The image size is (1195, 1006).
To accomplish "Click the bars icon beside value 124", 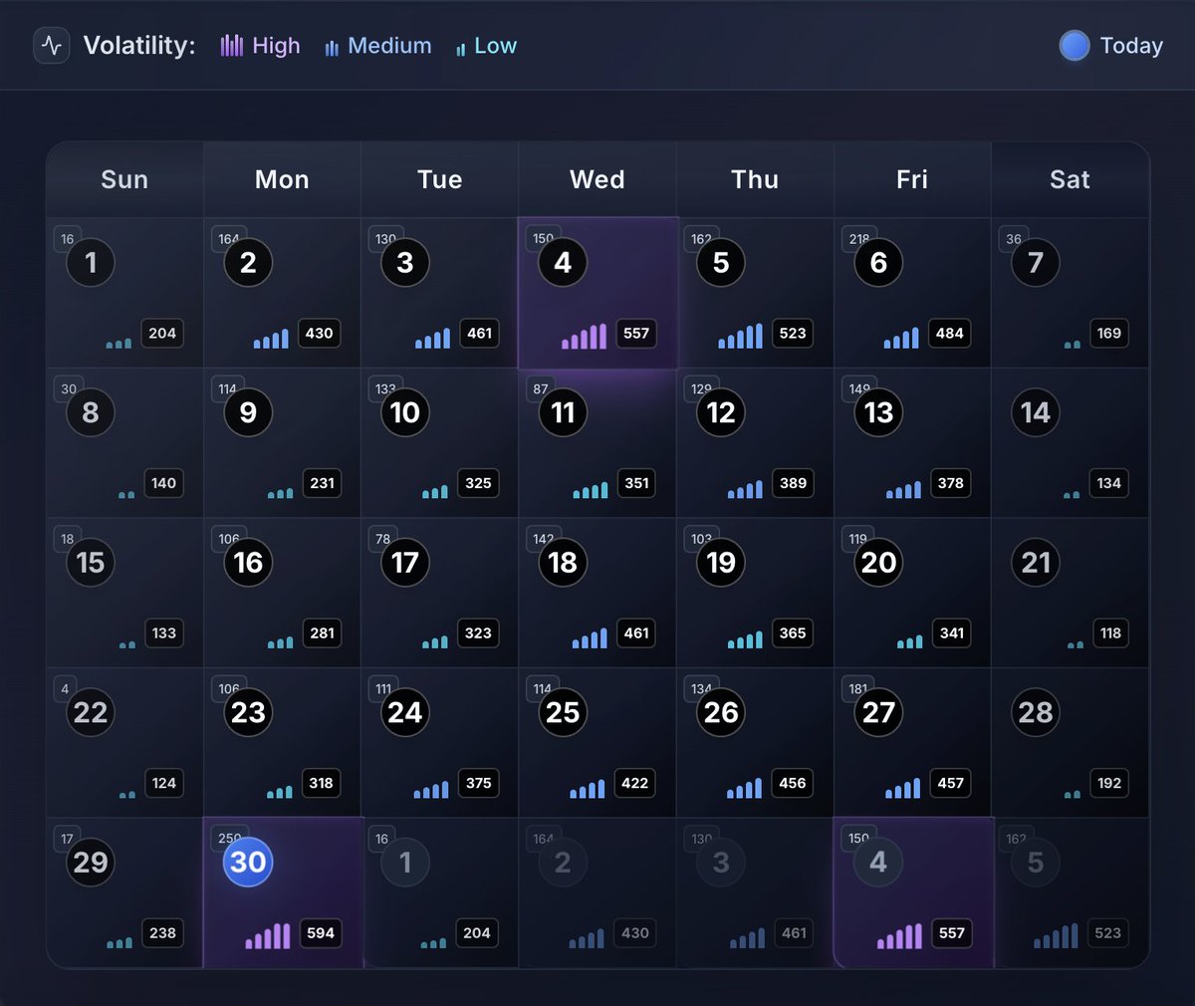I will click(126, 794).
